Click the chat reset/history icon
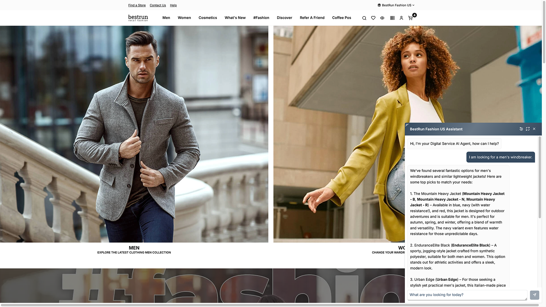The image size is (546, 307). click(x=521, y=129)
